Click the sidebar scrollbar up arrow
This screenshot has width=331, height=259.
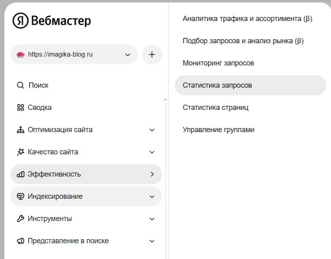tap(165, 99)
